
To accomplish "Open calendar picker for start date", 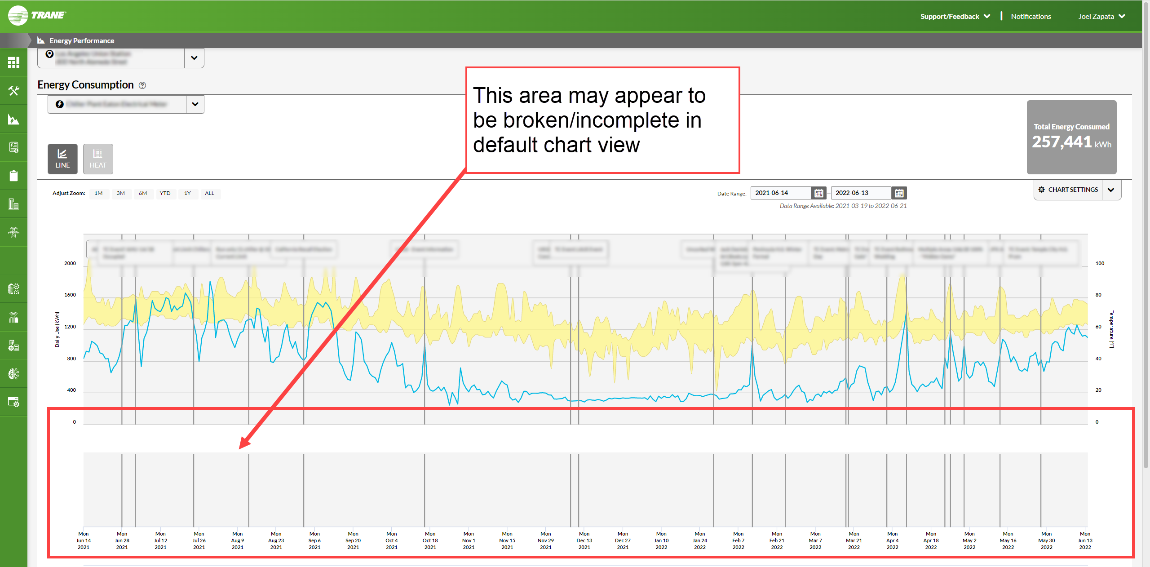I will pyautogui.click(x=818, y=193).
